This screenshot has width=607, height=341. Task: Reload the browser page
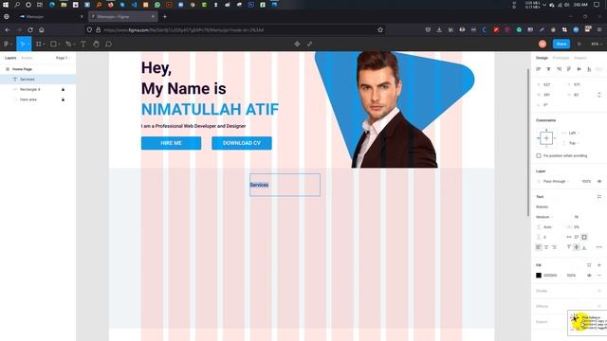[30, 29]
